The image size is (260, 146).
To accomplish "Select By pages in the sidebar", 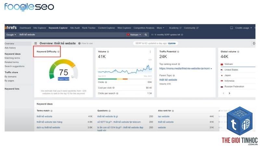I will pyautogui.click(x=9, y=81).
